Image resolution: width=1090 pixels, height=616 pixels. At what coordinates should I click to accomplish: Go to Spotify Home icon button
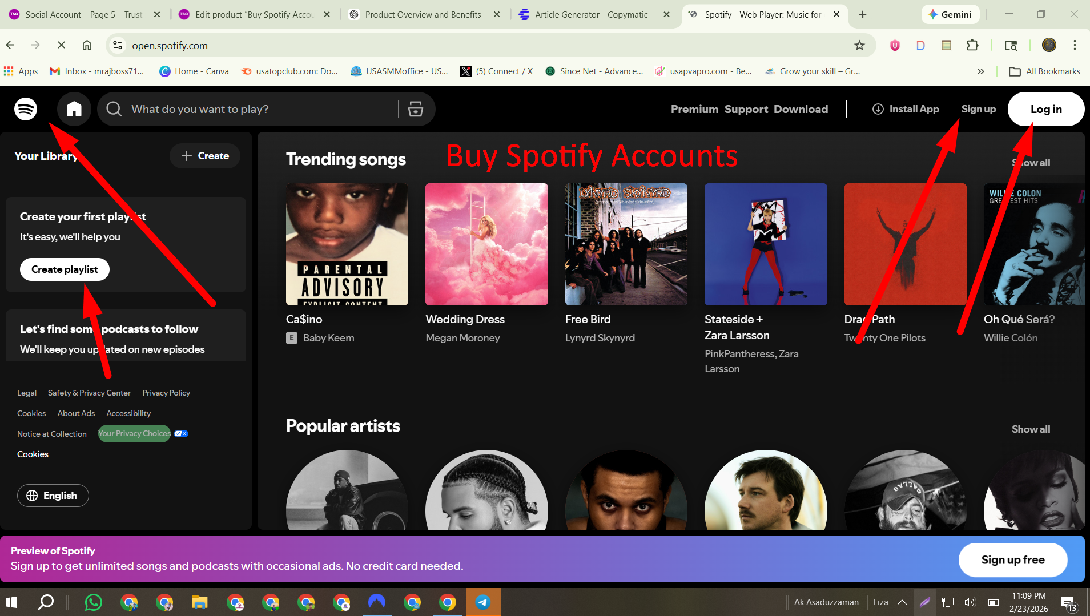click(74, 109)
